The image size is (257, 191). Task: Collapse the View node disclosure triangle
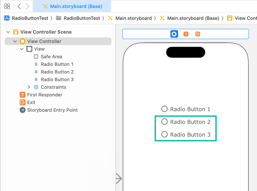click(x=22, y=49)
